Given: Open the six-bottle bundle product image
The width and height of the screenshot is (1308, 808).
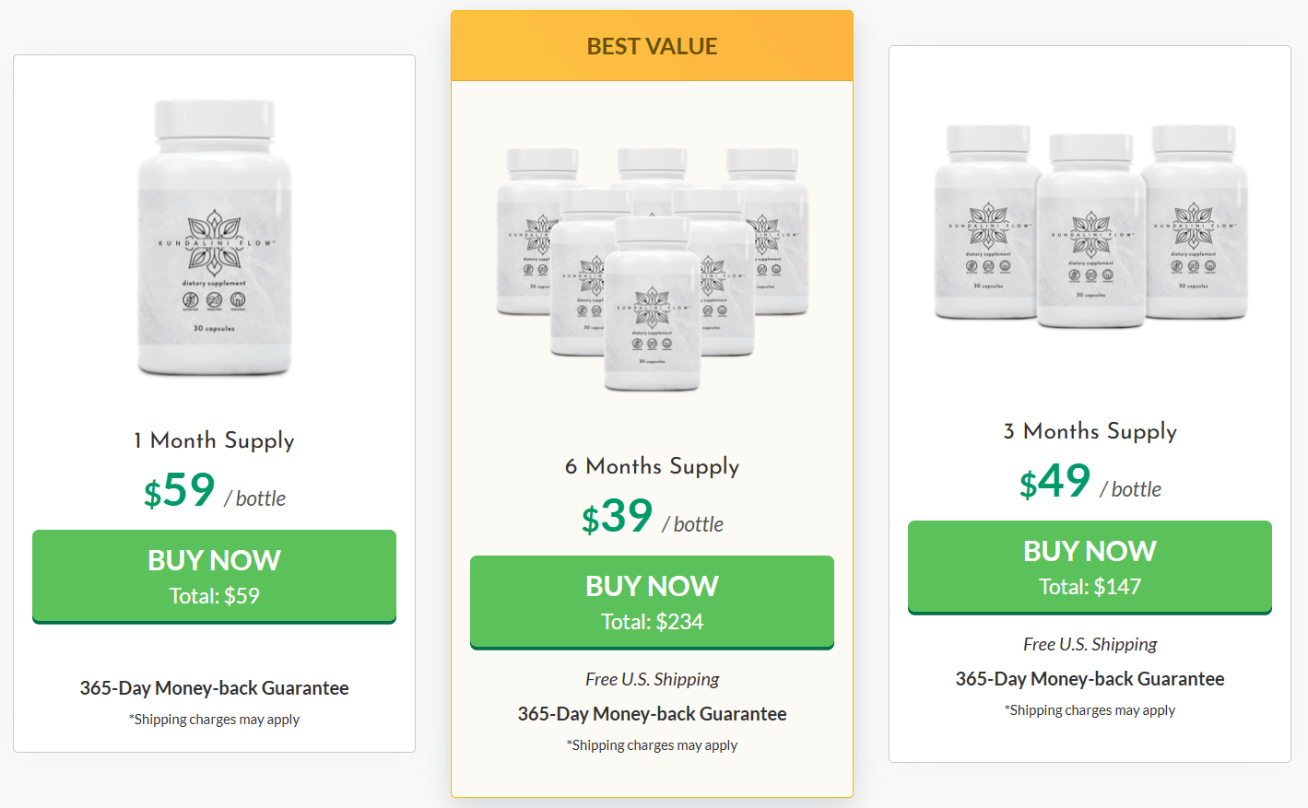Looking at the screenshot, I should pos(652,267).
